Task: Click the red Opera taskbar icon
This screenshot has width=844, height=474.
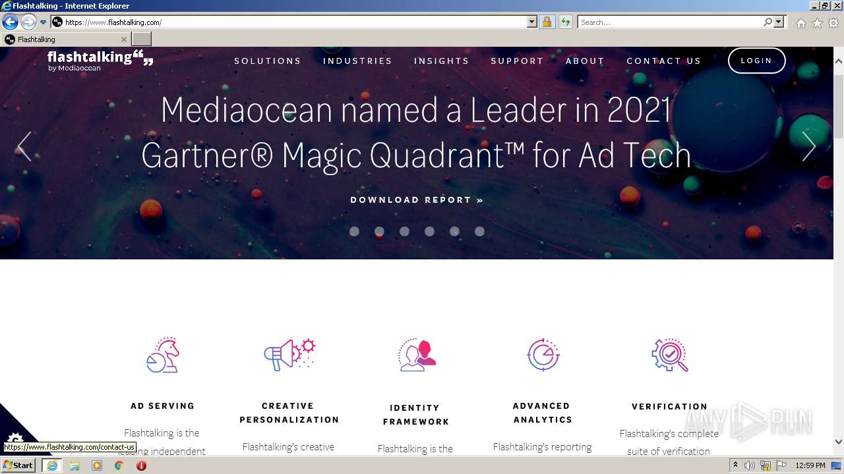Action: coord(141,465)
